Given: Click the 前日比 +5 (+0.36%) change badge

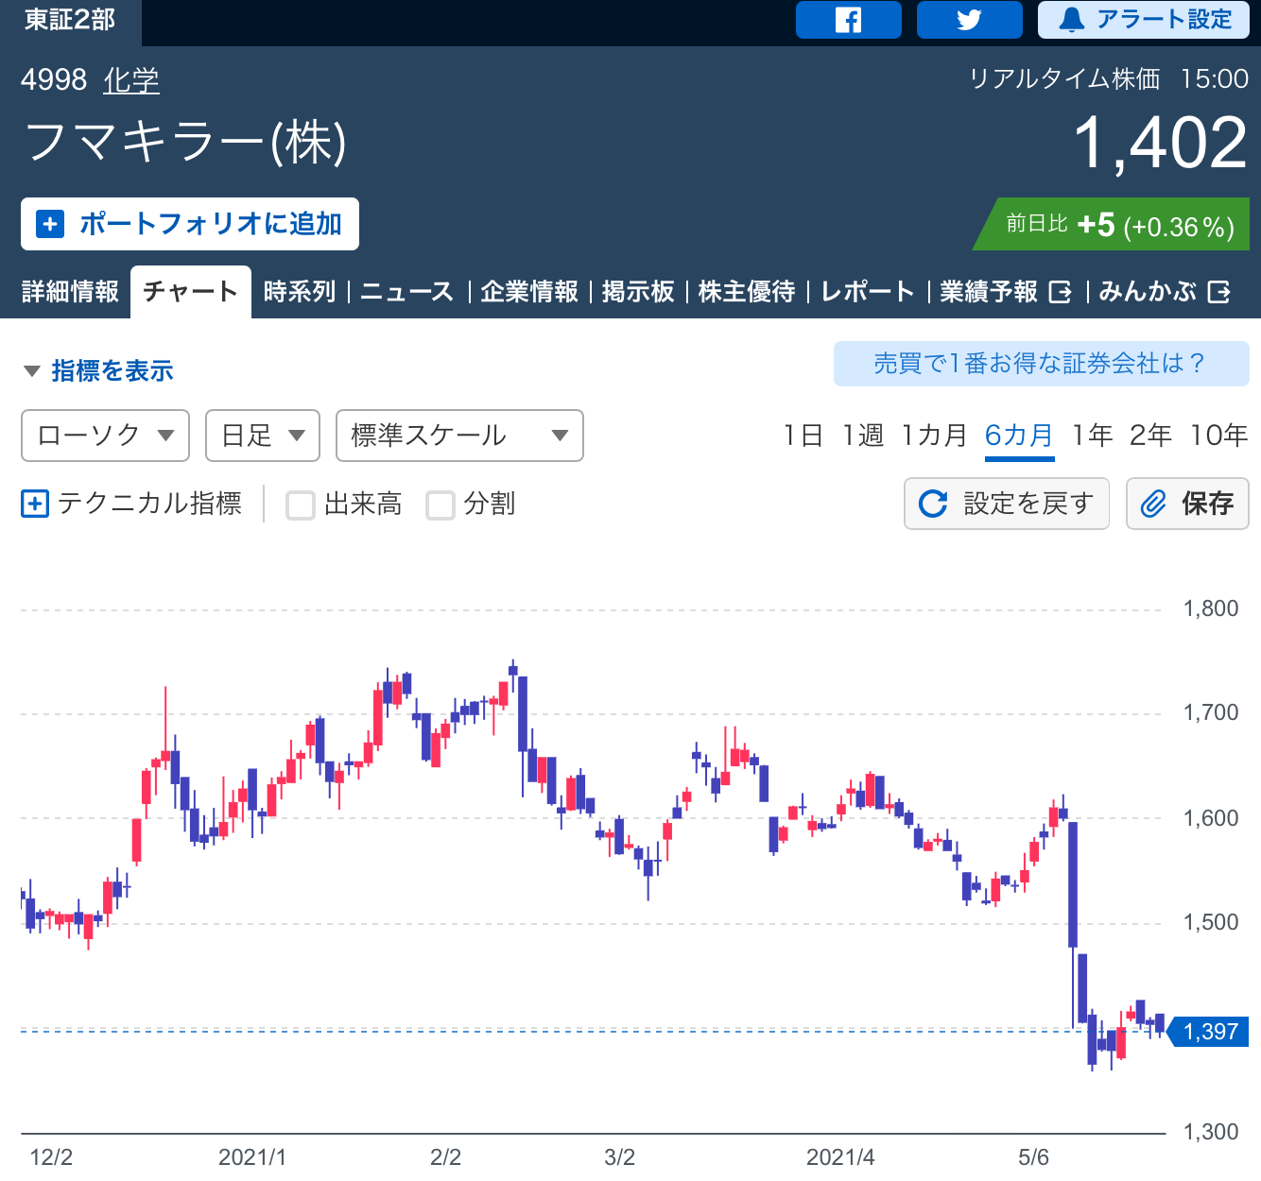Looking at the screenshot, I should tap(1112, 224).
